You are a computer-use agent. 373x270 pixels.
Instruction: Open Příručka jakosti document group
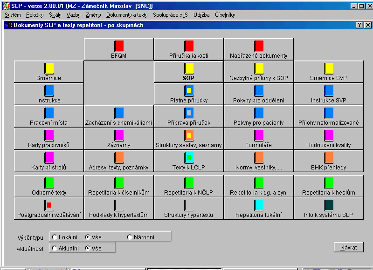(x=189, y=46)
